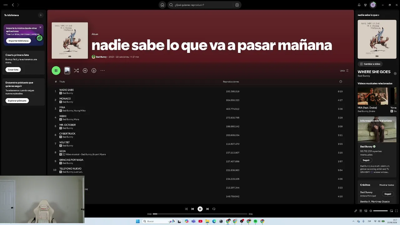Click the album cover art in the header
This screenshot has width=400, height=225.
tap(70, 40)
